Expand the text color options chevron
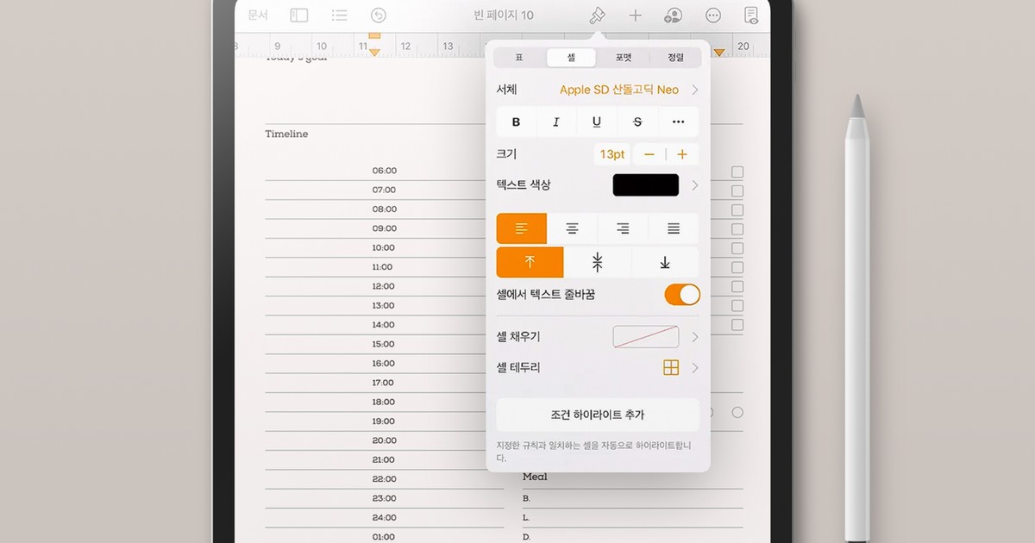This screenshot has height=543, width=1035. [x=695, y=184]
